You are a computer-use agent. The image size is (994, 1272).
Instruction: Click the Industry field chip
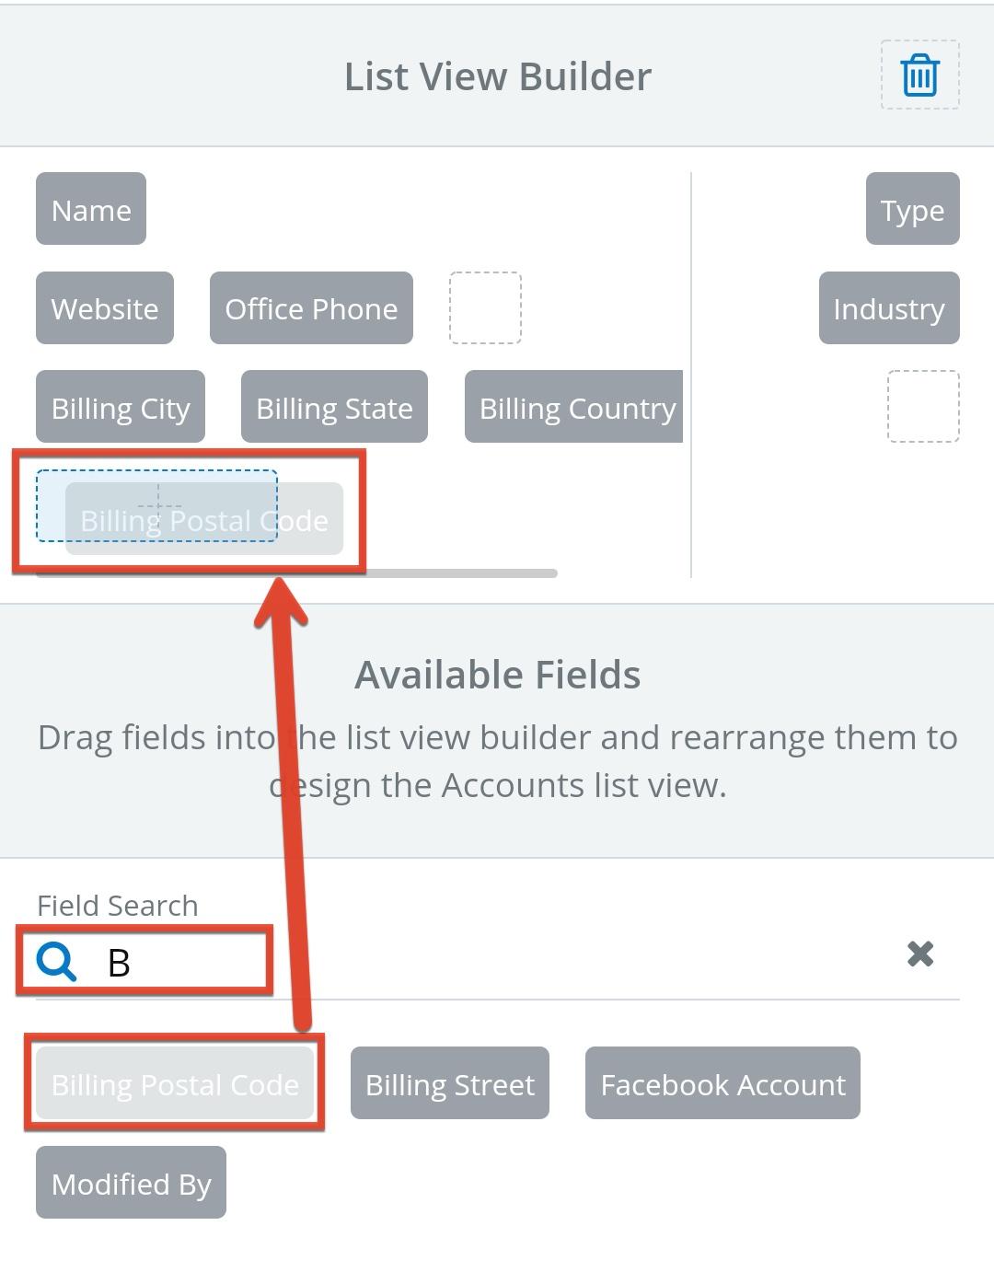pos(889,308)
